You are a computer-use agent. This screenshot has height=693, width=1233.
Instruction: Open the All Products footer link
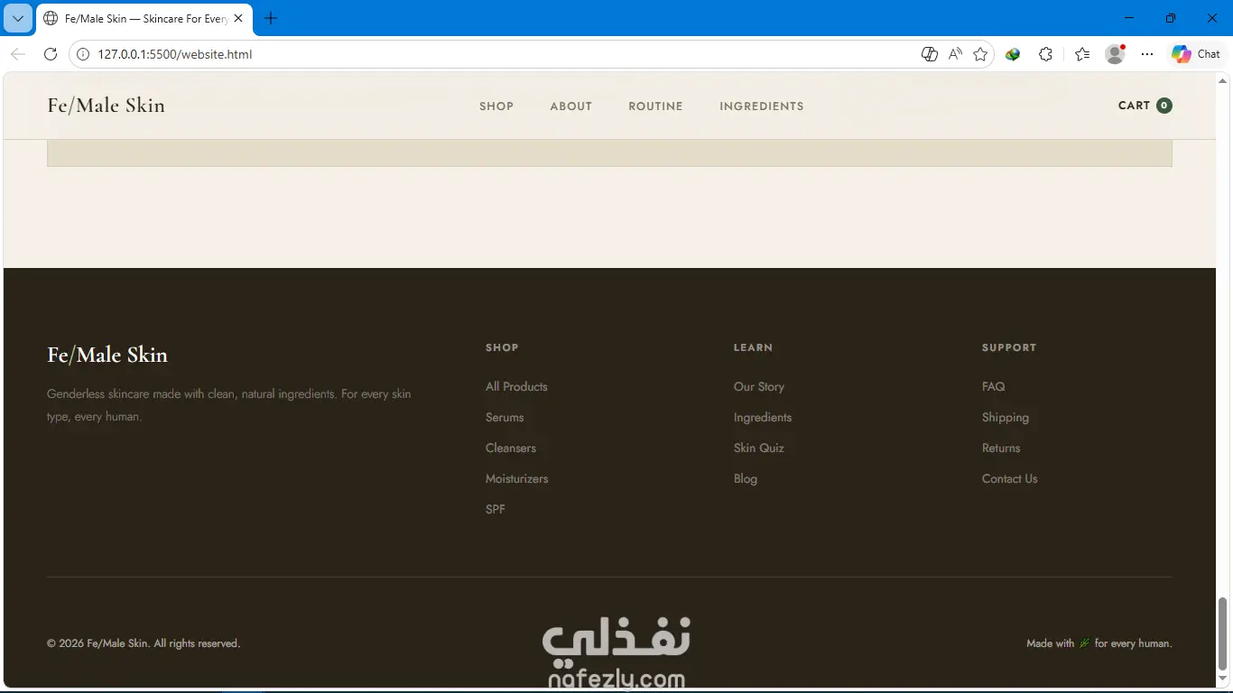(516, 386)
